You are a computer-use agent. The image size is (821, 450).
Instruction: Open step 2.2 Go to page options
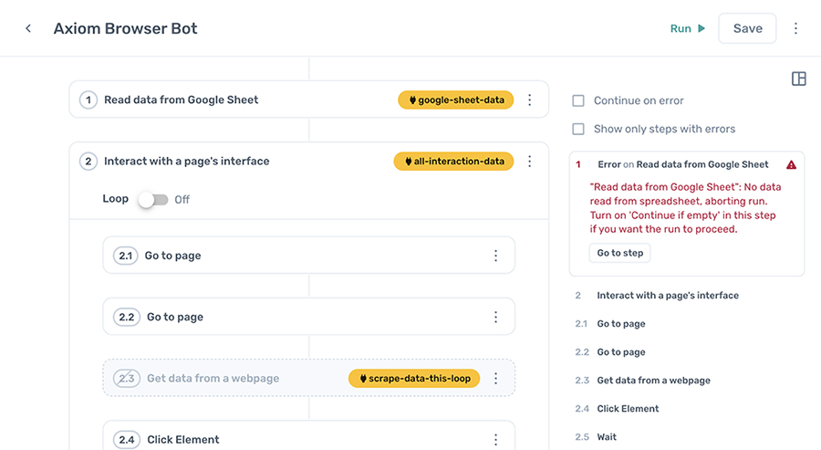pyautogui.click(x=496, y=318)
